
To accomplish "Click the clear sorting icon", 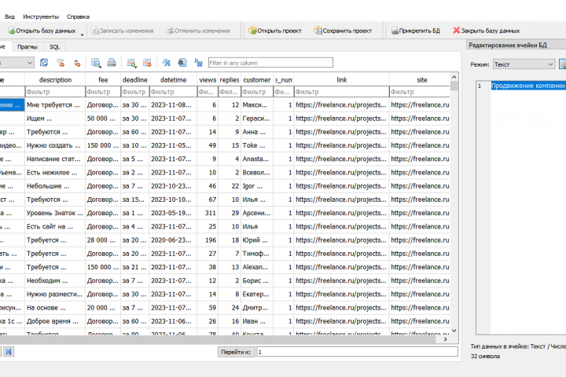I will coord(76,62).
